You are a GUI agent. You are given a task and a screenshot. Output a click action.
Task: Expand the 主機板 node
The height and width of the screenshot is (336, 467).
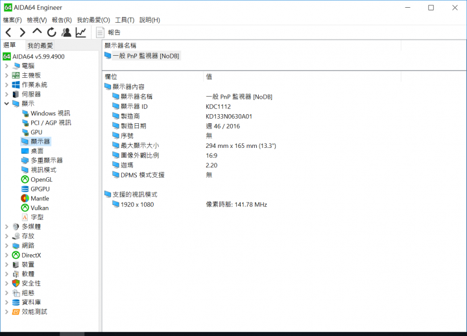pyautogui.click(x=6, y=75)
